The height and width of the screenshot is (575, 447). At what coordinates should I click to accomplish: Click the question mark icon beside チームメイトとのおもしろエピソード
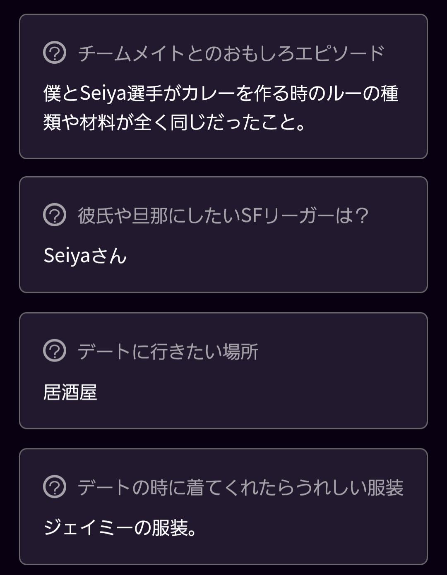click(55, 53)
